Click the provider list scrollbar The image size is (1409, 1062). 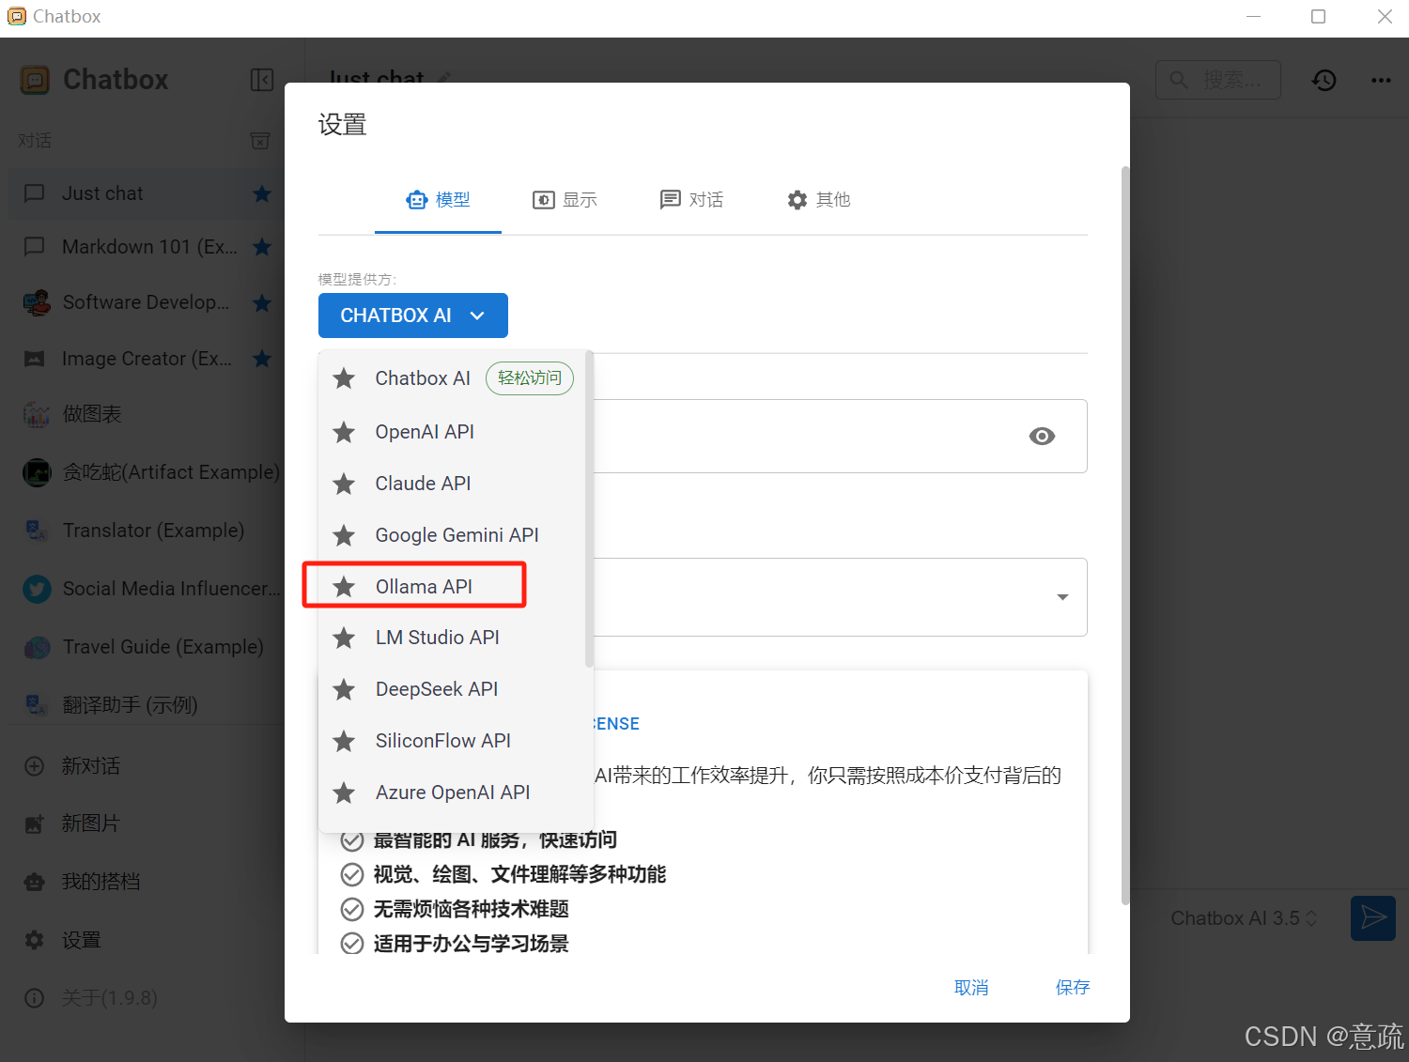pyautogui.click(x=589, y=509)
